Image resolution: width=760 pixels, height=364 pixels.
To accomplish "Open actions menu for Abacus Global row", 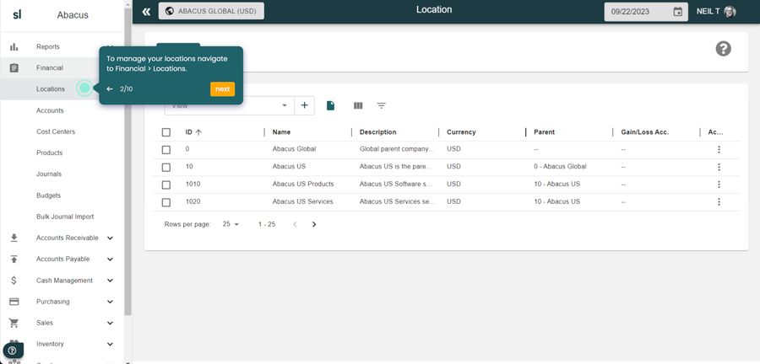I will coord(719,149).
